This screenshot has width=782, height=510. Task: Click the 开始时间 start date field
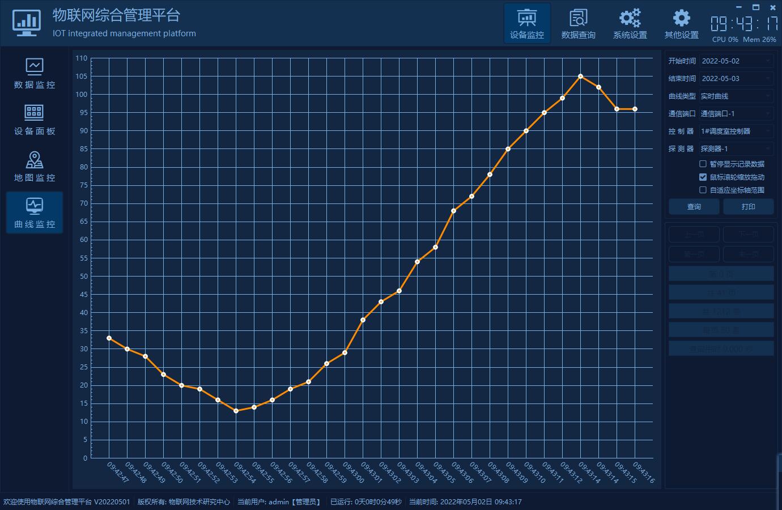click(736, 61)
